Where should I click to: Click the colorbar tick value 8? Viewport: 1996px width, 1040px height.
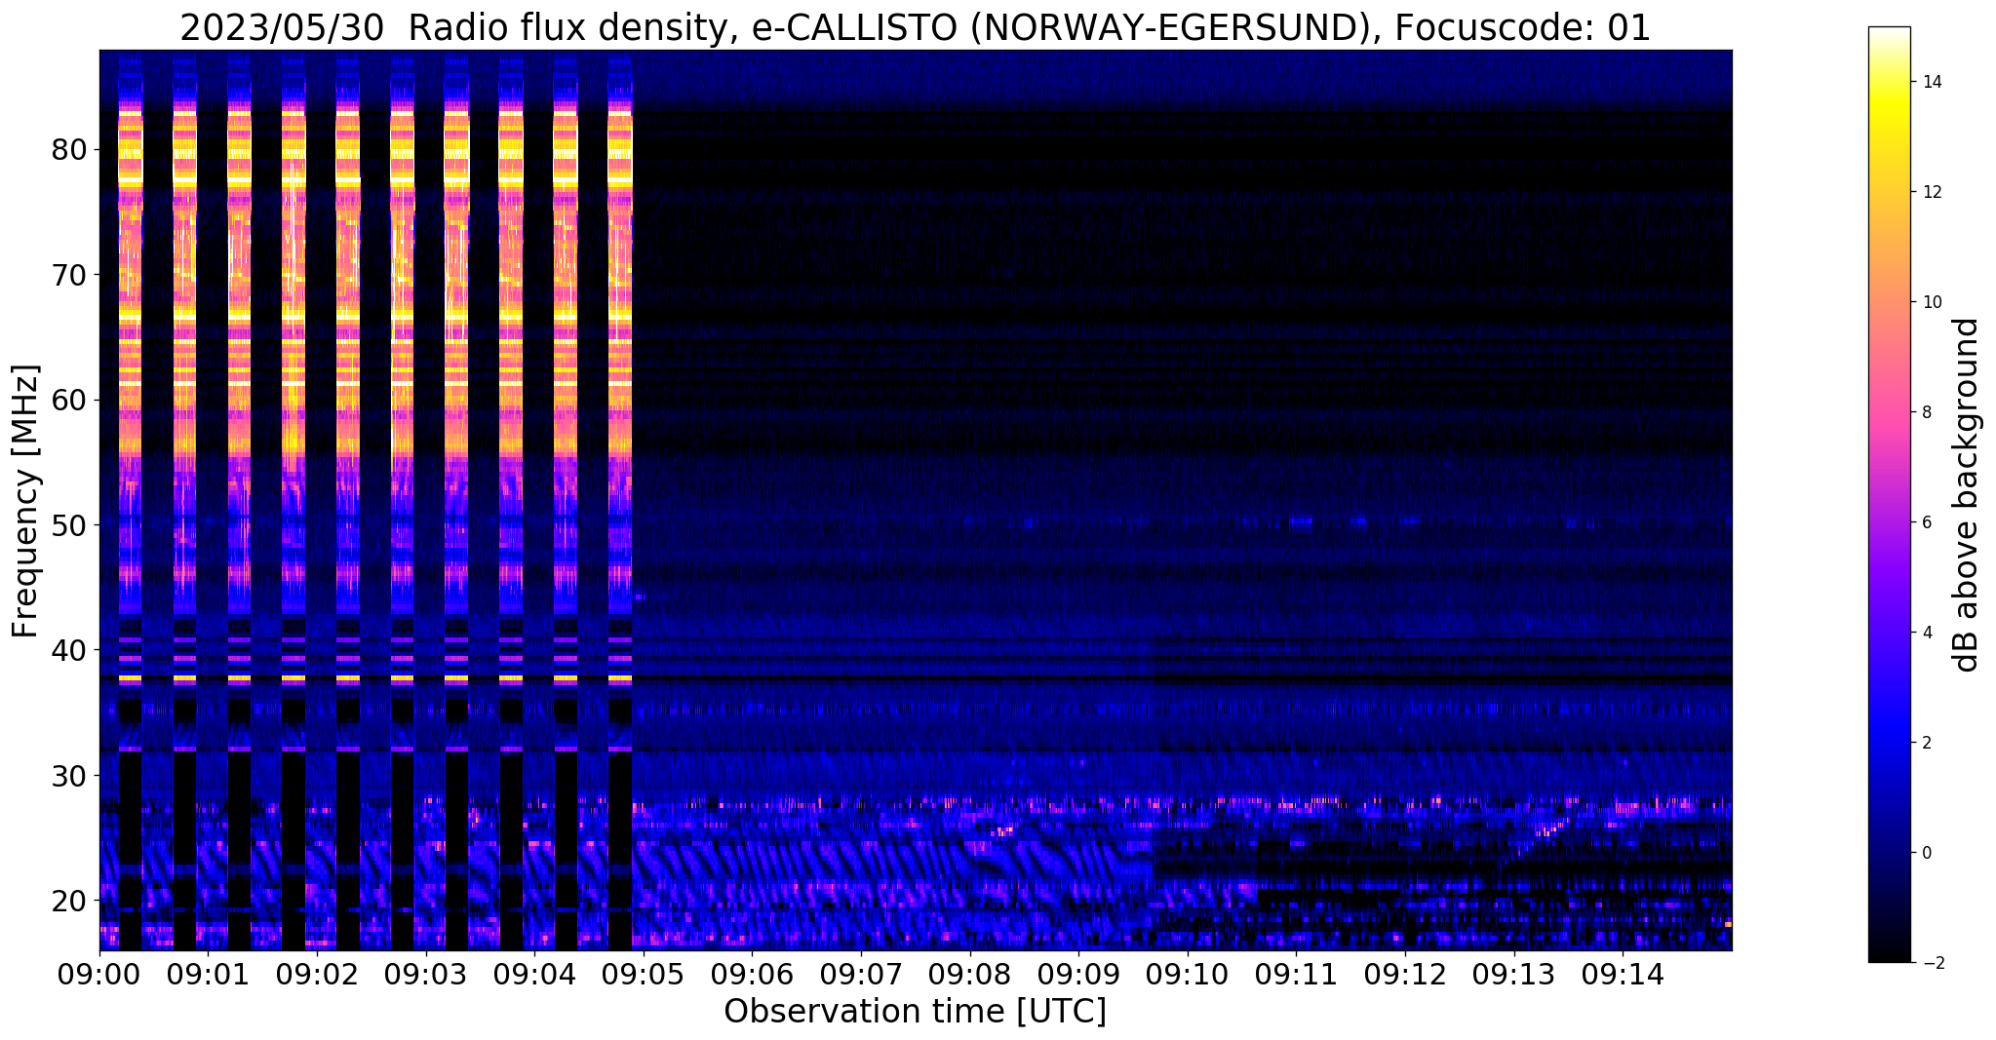(x=1927, y=412)
